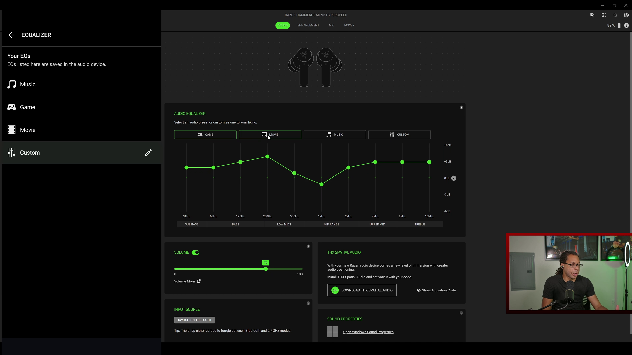Click the Game controller icon in Your EQs
632x355 pixels.
point(12,107)
